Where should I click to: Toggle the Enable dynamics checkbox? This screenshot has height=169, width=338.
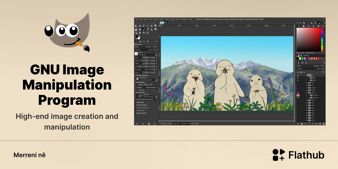135,75
